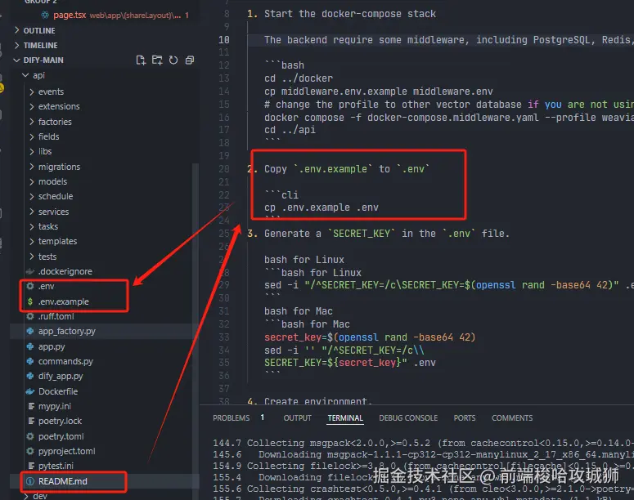
Task: Click 'Start the docker-compose stack' heading text
Action: [x=350, y=14]
